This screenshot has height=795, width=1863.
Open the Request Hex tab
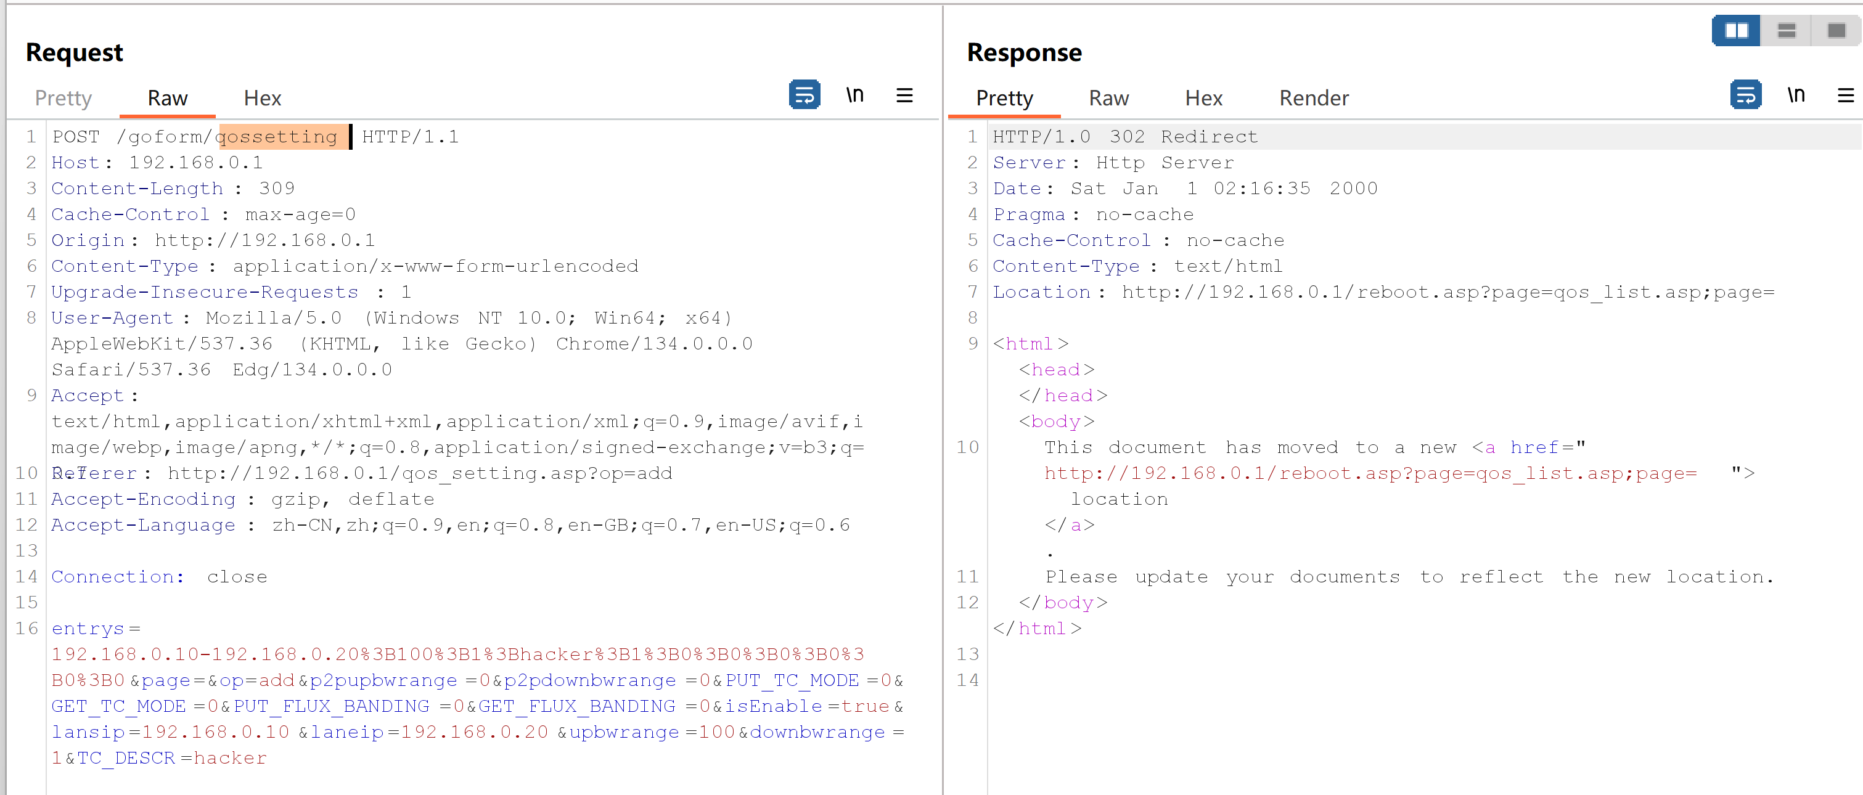point(262,98)
